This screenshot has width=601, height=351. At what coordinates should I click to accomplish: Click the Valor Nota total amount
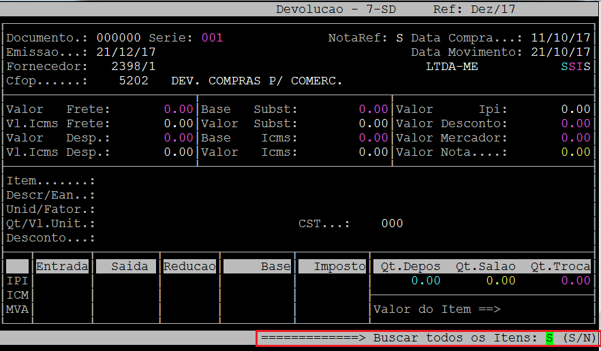click(576, 152)
